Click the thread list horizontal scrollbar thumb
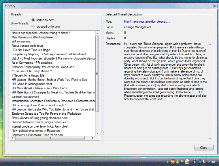 50,138
